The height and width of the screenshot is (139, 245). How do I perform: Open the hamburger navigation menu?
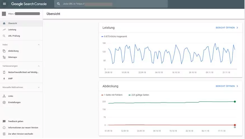pyautogui.click(x=4, y=4)
